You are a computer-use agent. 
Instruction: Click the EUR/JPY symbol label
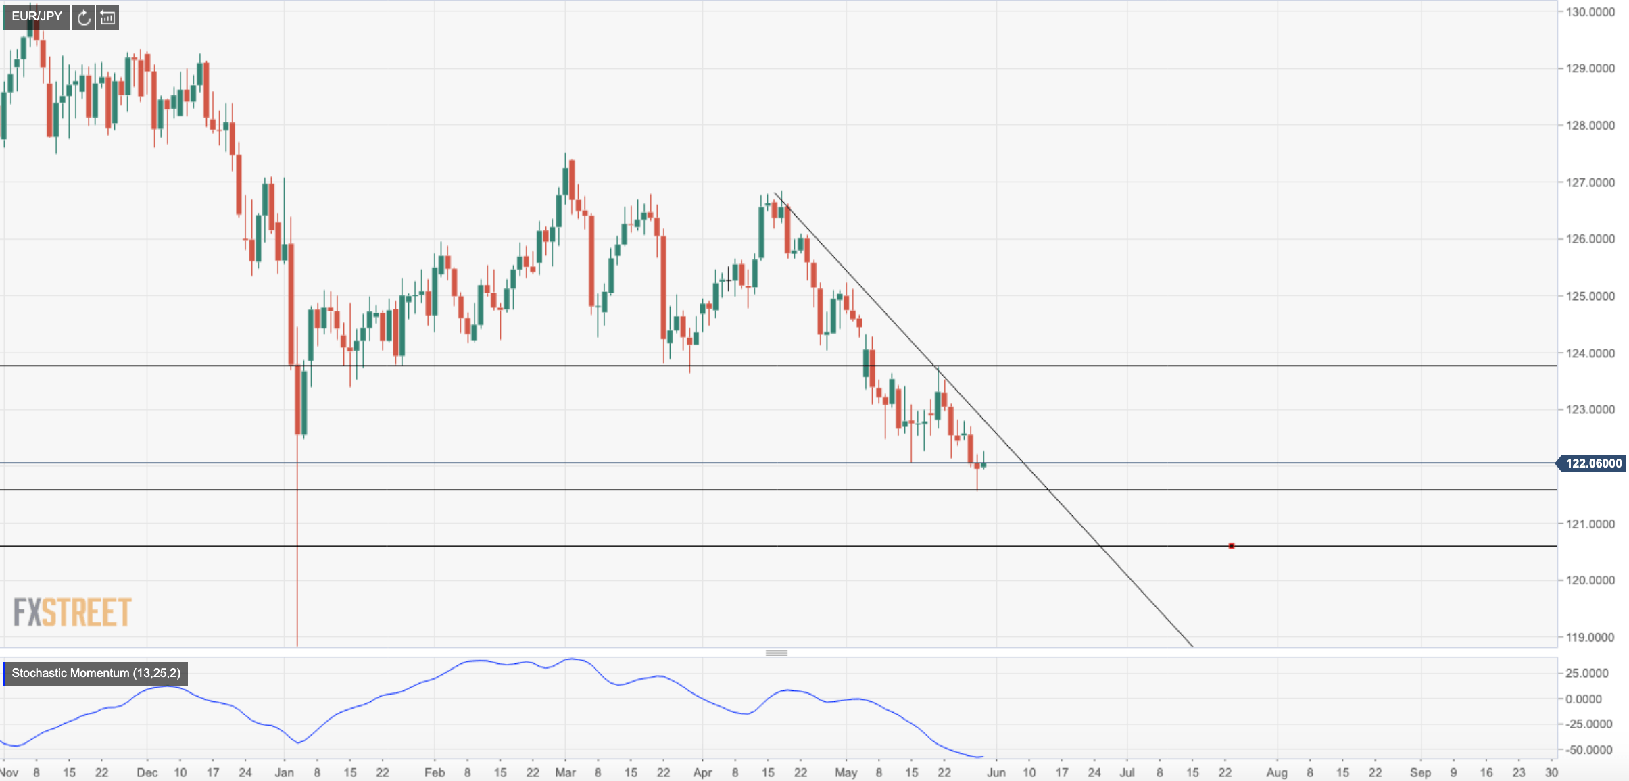pyautogui.click(x=37, y=16)
